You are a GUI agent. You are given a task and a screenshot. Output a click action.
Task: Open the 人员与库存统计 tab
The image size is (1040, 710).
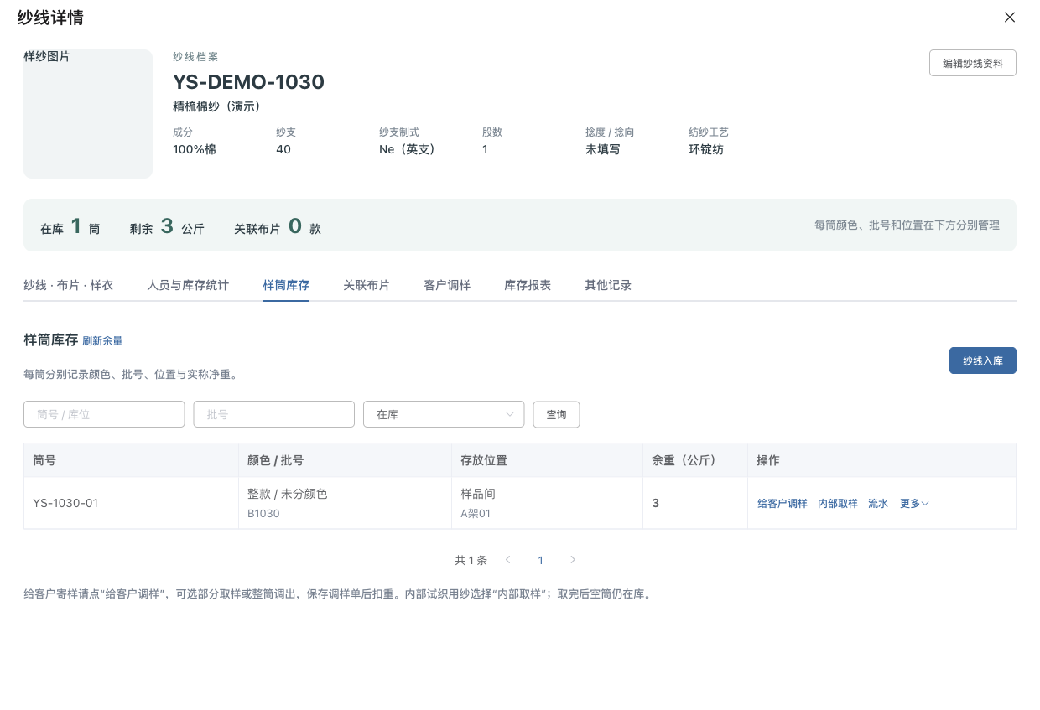(x=188, y=285)
